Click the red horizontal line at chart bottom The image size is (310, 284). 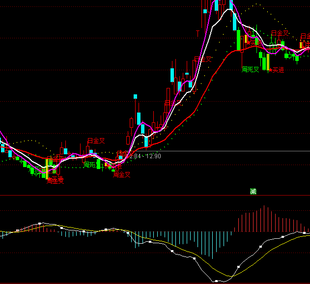155,283
